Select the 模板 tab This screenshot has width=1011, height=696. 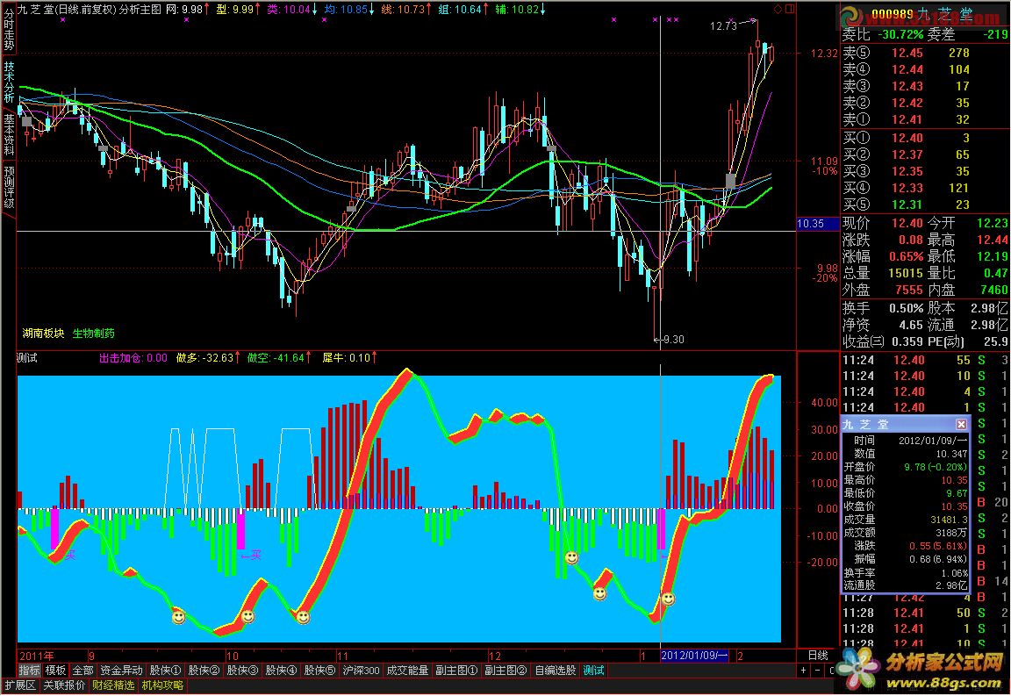point(55,671)
